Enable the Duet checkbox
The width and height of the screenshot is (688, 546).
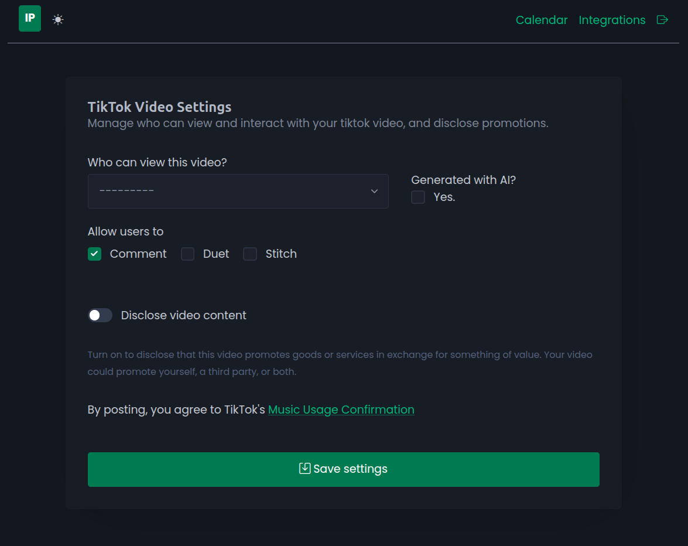point(188,254)
